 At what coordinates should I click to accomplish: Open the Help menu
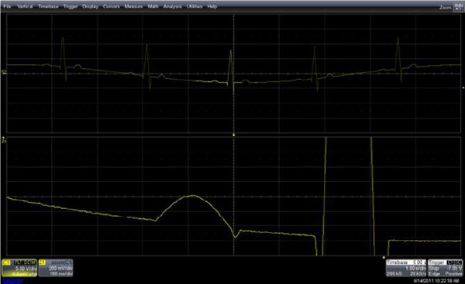(212, 6)
